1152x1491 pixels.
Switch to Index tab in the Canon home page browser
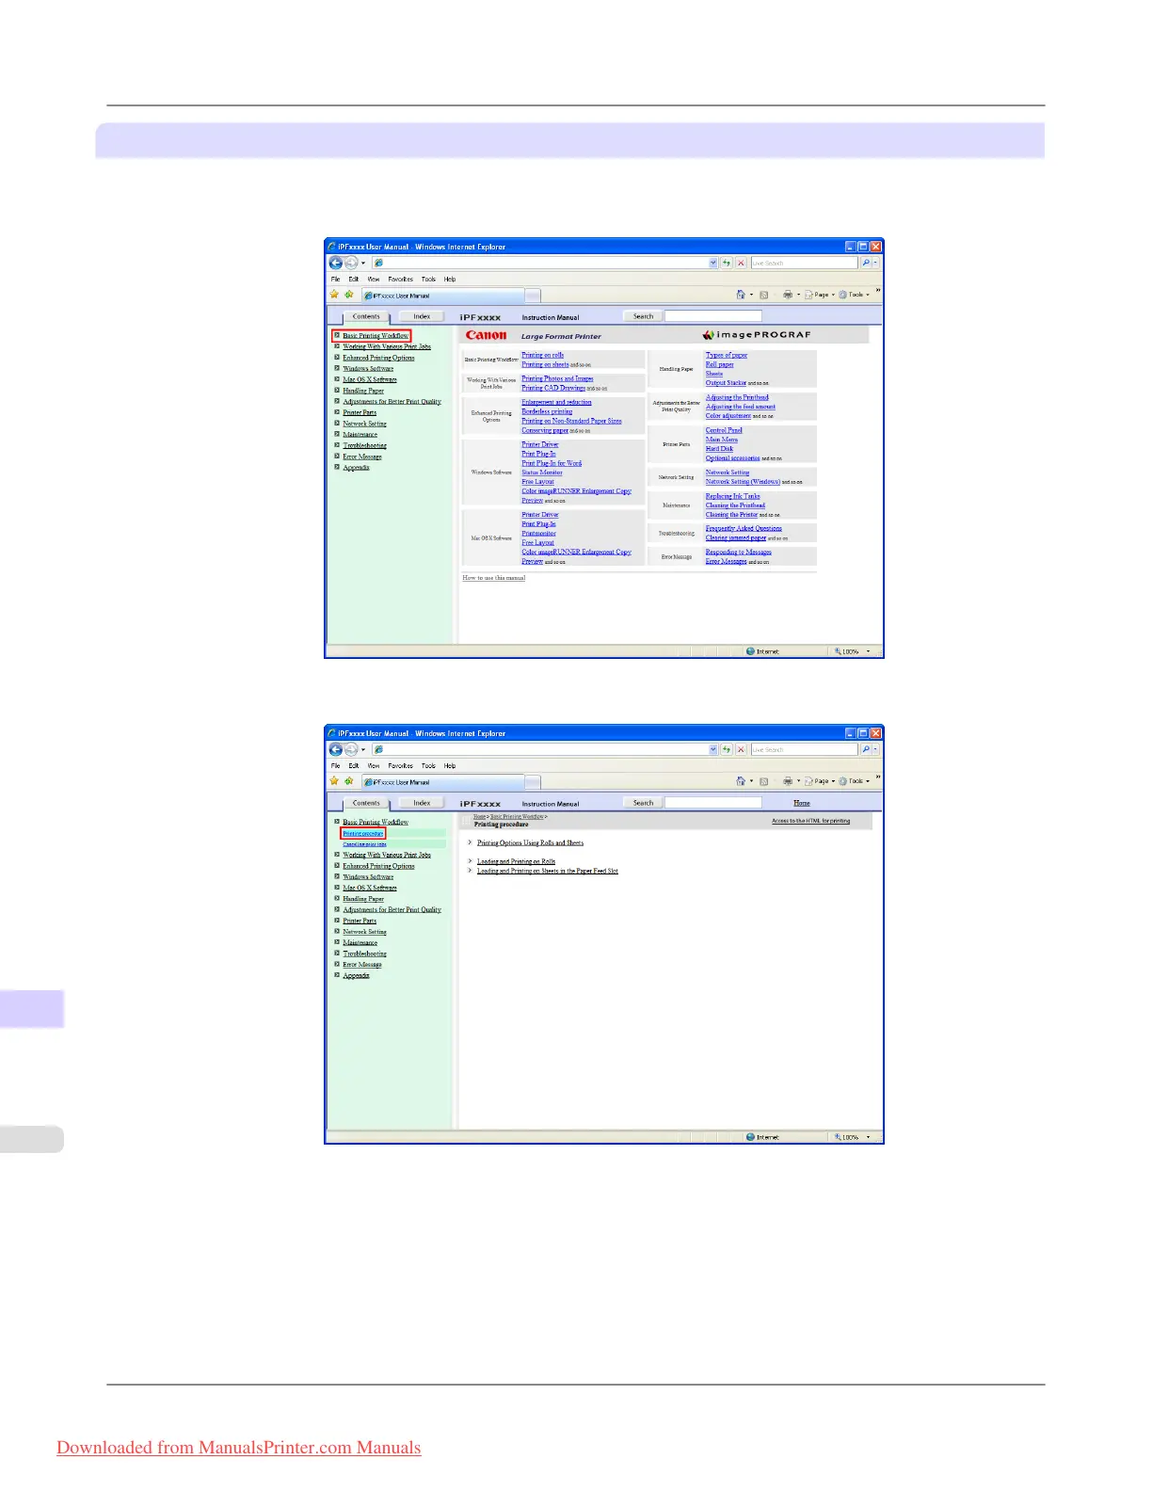click(x=421, y=316)
